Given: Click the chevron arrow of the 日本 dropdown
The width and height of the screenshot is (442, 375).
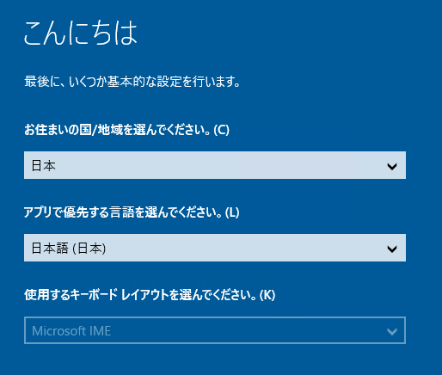Looking at the screenshot, I should [392, 166].
